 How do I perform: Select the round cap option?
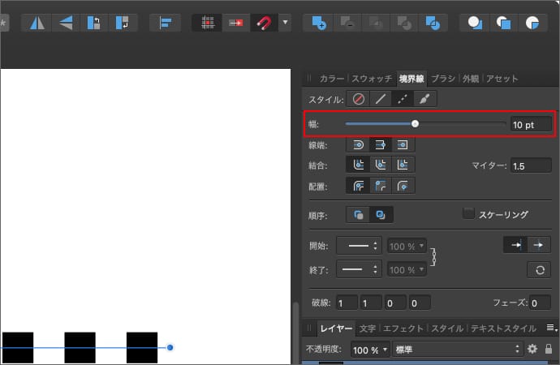pos(359,145)
